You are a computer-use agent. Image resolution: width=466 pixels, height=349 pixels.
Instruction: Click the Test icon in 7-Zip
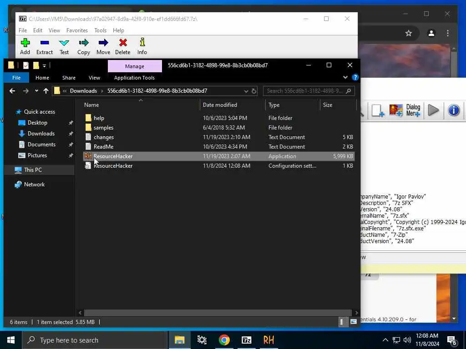pos(64,46)
